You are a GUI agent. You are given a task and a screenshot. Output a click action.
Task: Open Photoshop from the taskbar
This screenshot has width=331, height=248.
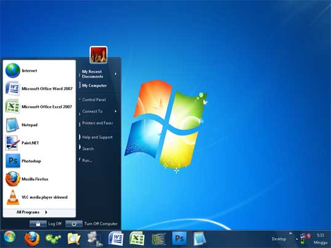click(x=179, y=238)
